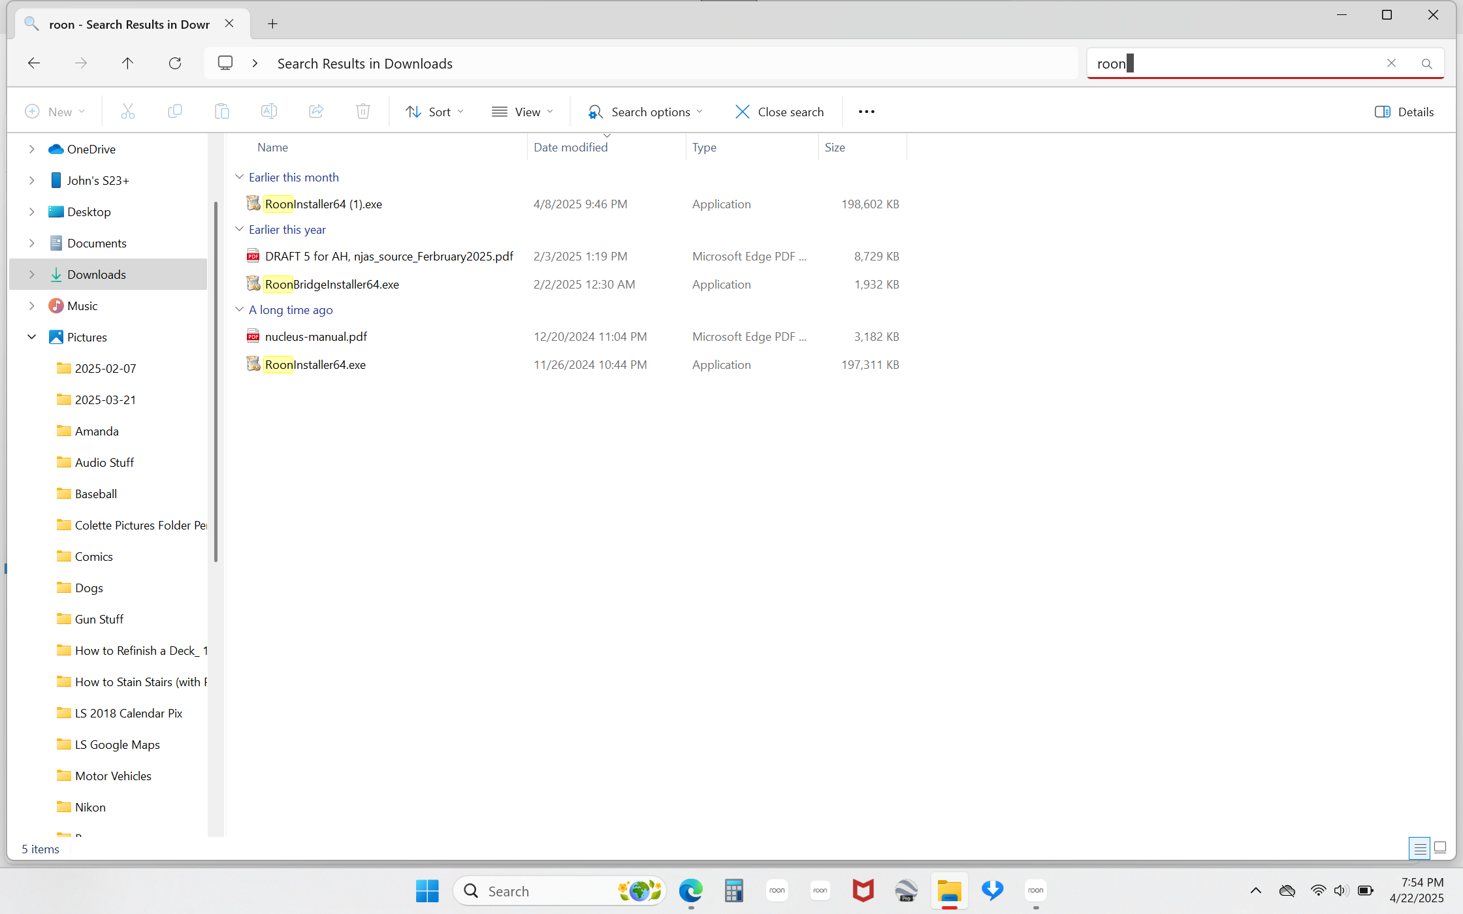Open the Baseball folder in sidebar
Image resolution: width=1463 pixels, height=914 pixels.
pos(95,494)
